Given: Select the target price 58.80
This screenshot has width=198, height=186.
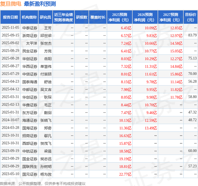Looking at the screenshot, I should [x=192, y=97].
